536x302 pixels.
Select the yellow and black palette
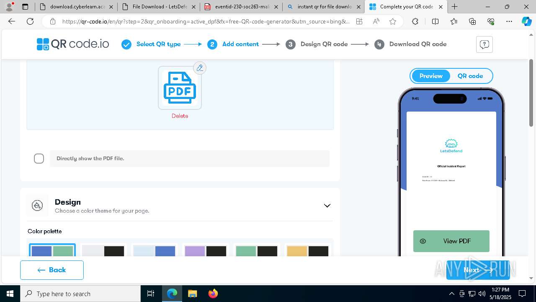pyautogui.click(x=307, y=251)
